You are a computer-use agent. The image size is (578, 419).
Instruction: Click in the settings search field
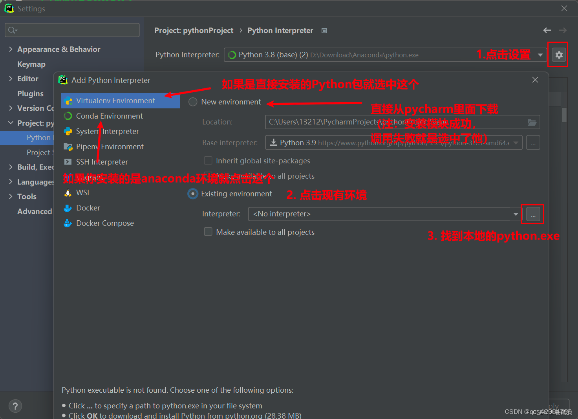pyautogui.click(x=72, y=30)
